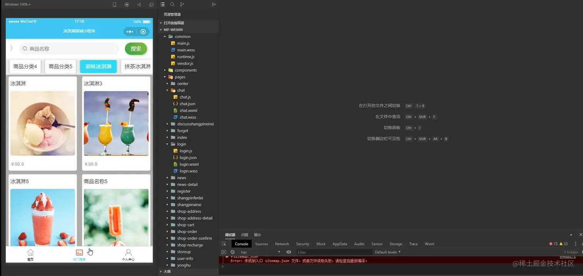Viewport: 583px width, 276px height.
Task: Switch to the Network tab
Action: tap(282, 244)
